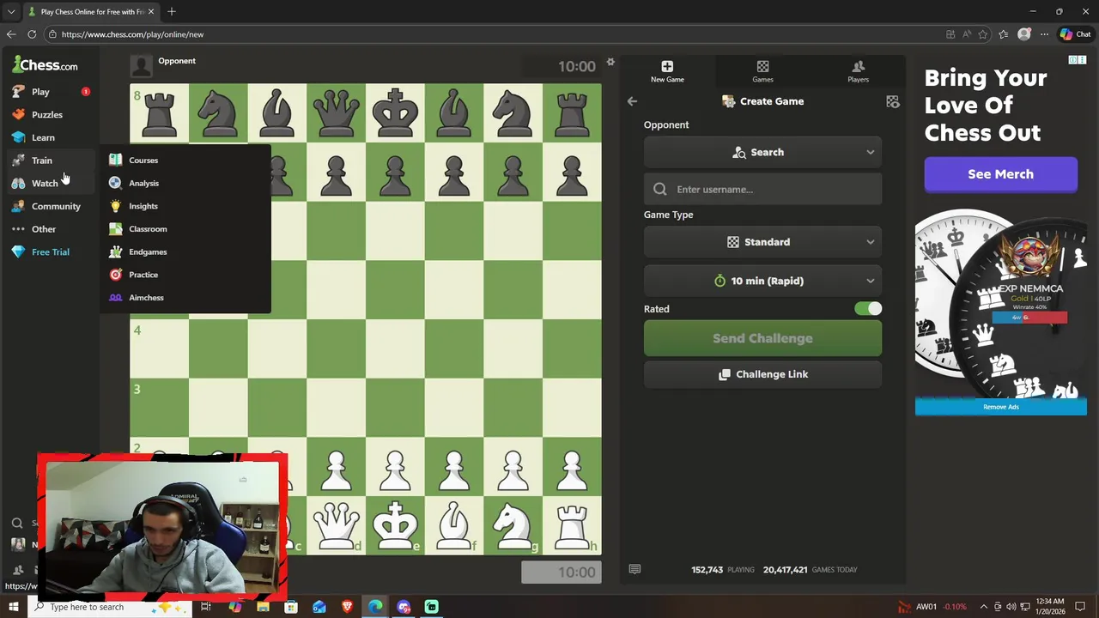Switch to the New Game tab
Screen dimensions: 1099x618
point(667,72)
